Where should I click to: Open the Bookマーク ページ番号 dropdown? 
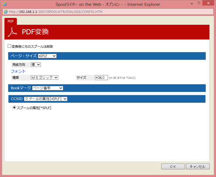point(48,88)
